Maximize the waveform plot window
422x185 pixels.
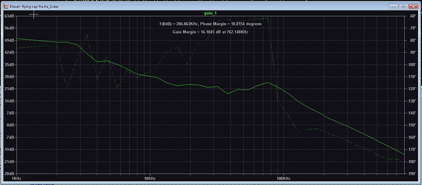(x=403, y=6)
